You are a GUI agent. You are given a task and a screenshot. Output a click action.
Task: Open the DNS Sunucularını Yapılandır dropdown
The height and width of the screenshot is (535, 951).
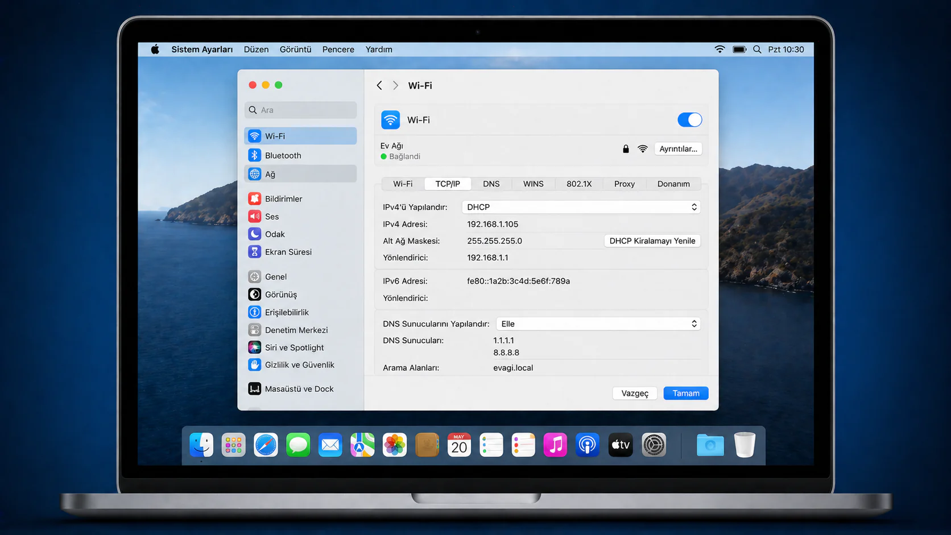pos(598,323)
